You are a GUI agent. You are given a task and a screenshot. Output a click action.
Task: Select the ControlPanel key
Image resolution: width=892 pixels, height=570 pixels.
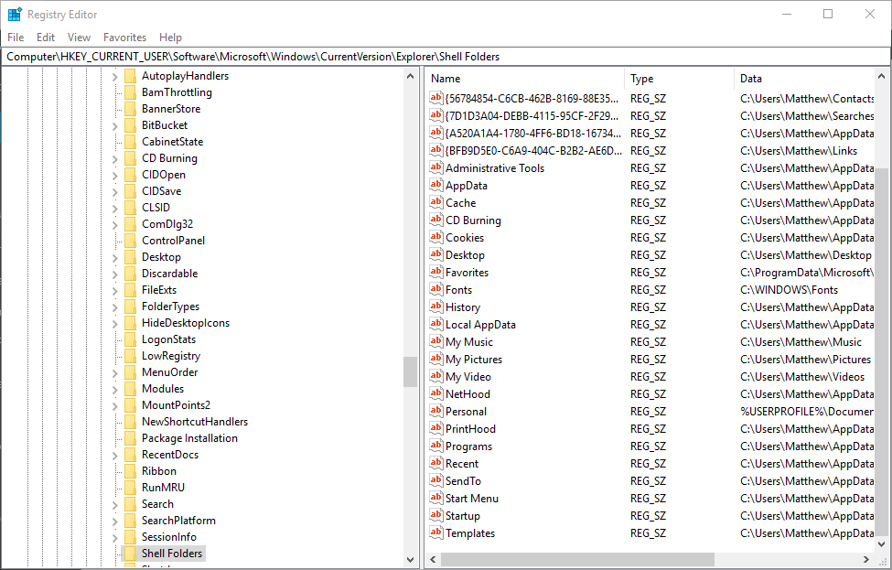click(174, 241)
